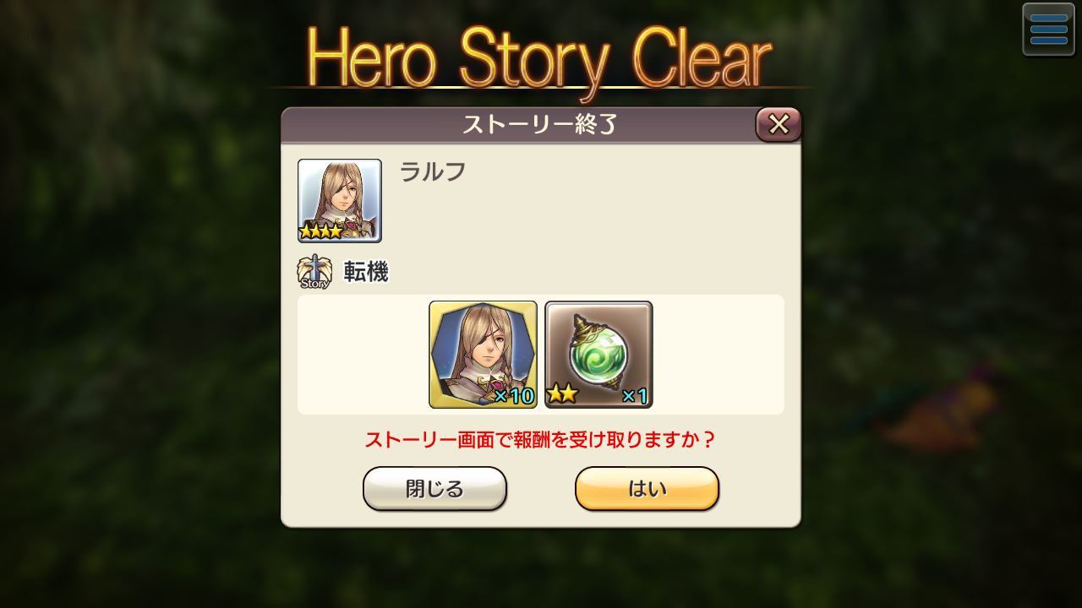Viewport: 1082px width, 608px height.
Task: Click empty space in the reward panel
Action: click(x=363, y=355)
